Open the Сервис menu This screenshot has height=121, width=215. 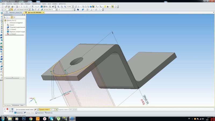point(44,4)
